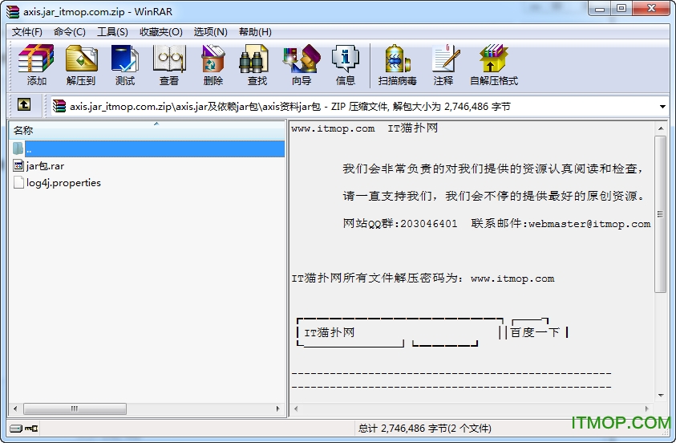The height and width of the screenshot is (443, 676).
Task: Click the archive books icon in address bar
Action: 59,106
